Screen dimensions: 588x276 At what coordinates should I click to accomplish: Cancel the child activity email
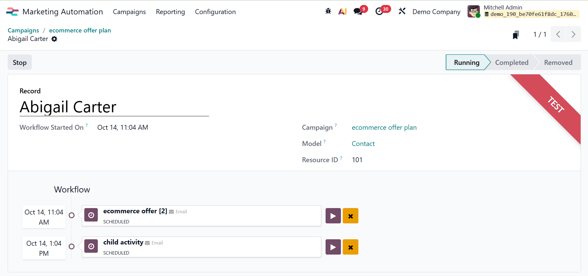350,247
